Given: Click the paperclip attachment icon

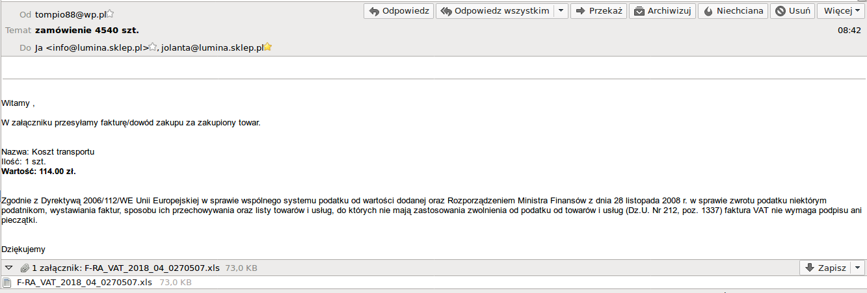Looking at the screenshot, I should point(25,268).
